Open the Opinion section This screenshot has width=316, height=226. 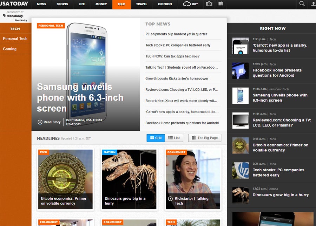pos(165,4)
